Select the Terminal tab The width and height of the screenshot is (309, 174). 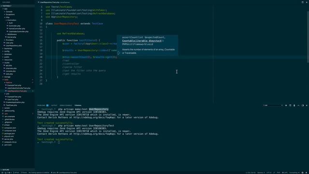[x=78, y=105]
